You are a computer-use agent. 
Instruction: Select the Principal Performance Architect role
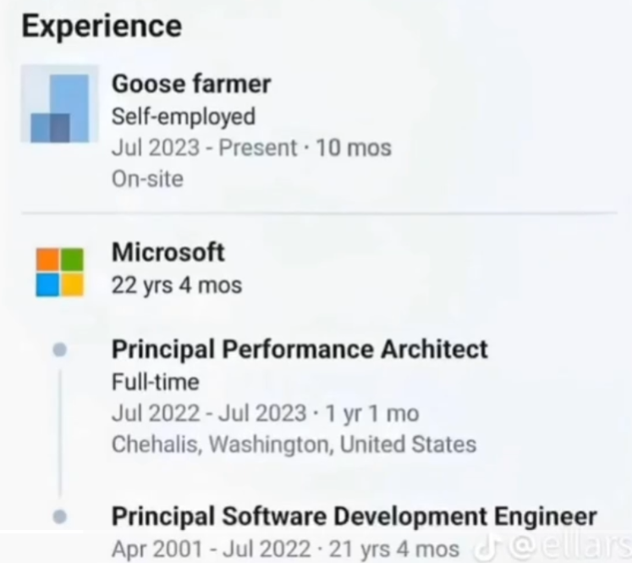click(300, 350)
